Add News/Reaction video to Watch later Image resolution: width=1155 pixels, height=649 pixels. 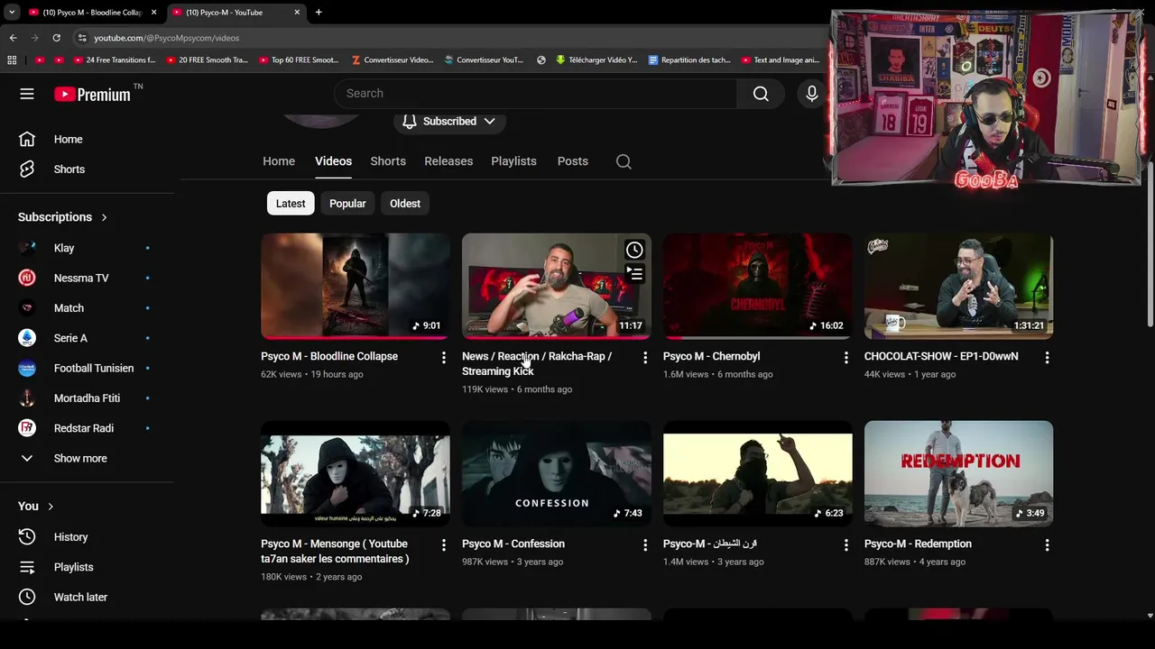[634, 251]
